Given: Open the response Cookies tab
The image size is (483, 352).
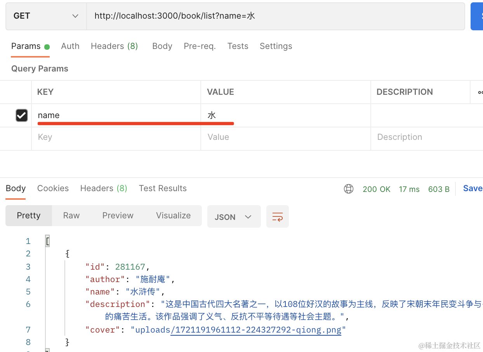Looking at the screenshot, I should [x=53, y=188].
